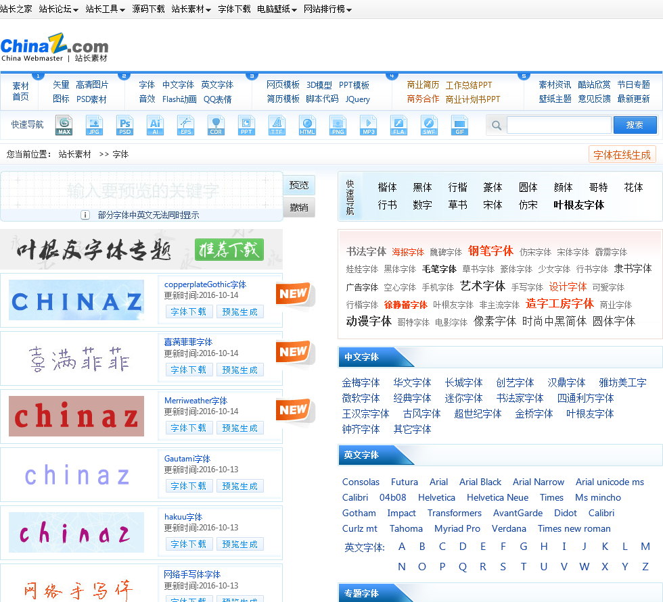Open 金梅字体 in Chinese fonts list

click(361, 383)
